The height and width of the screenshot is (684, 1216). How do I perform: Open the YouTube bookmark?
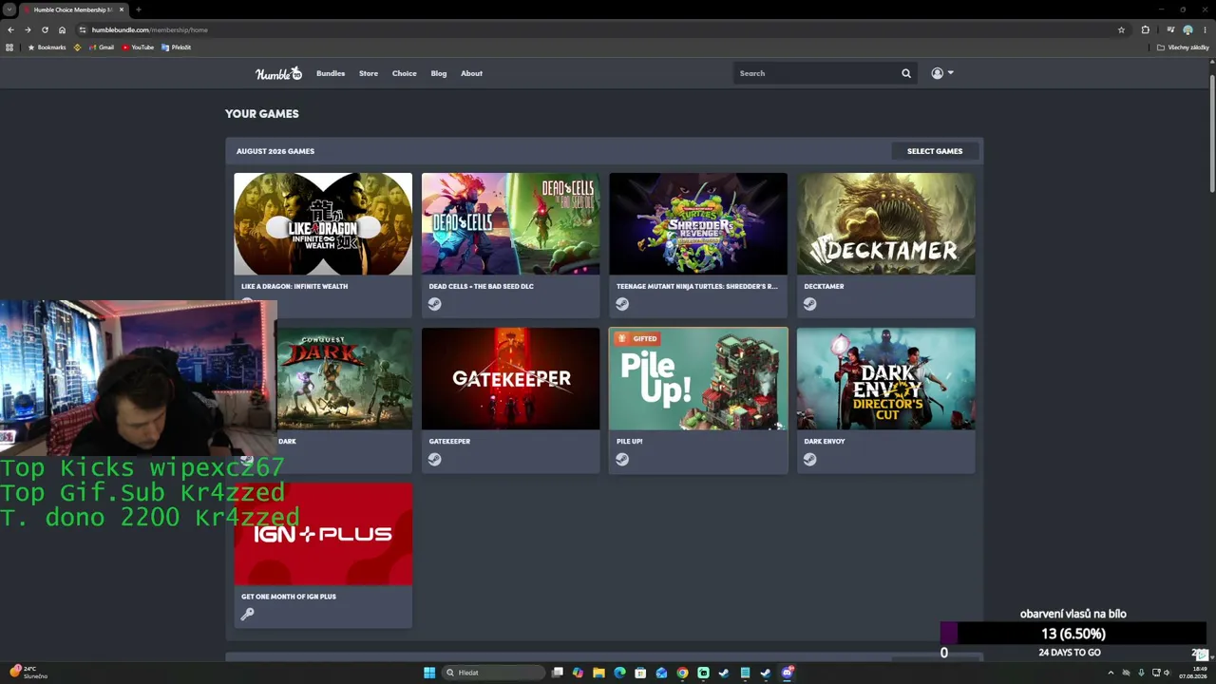(x=138, y=47)
